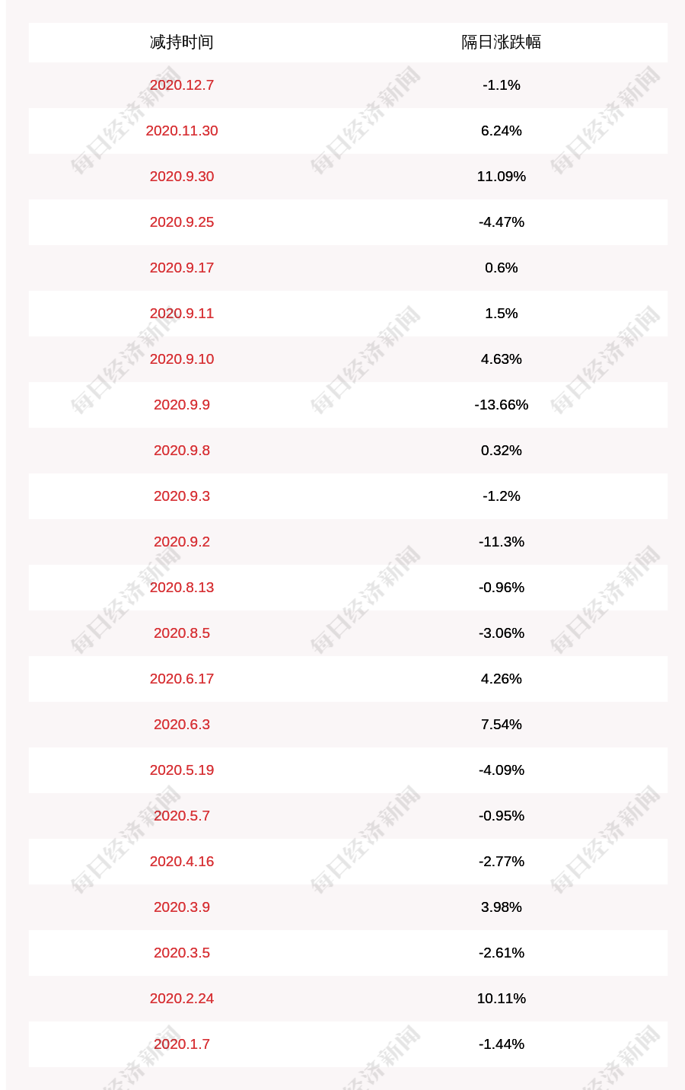Image resolution: width=685 pixels, height=1090 pixels.
Task: Open the 2020.9.9 date entry
Action: click(x=182, y=404)
